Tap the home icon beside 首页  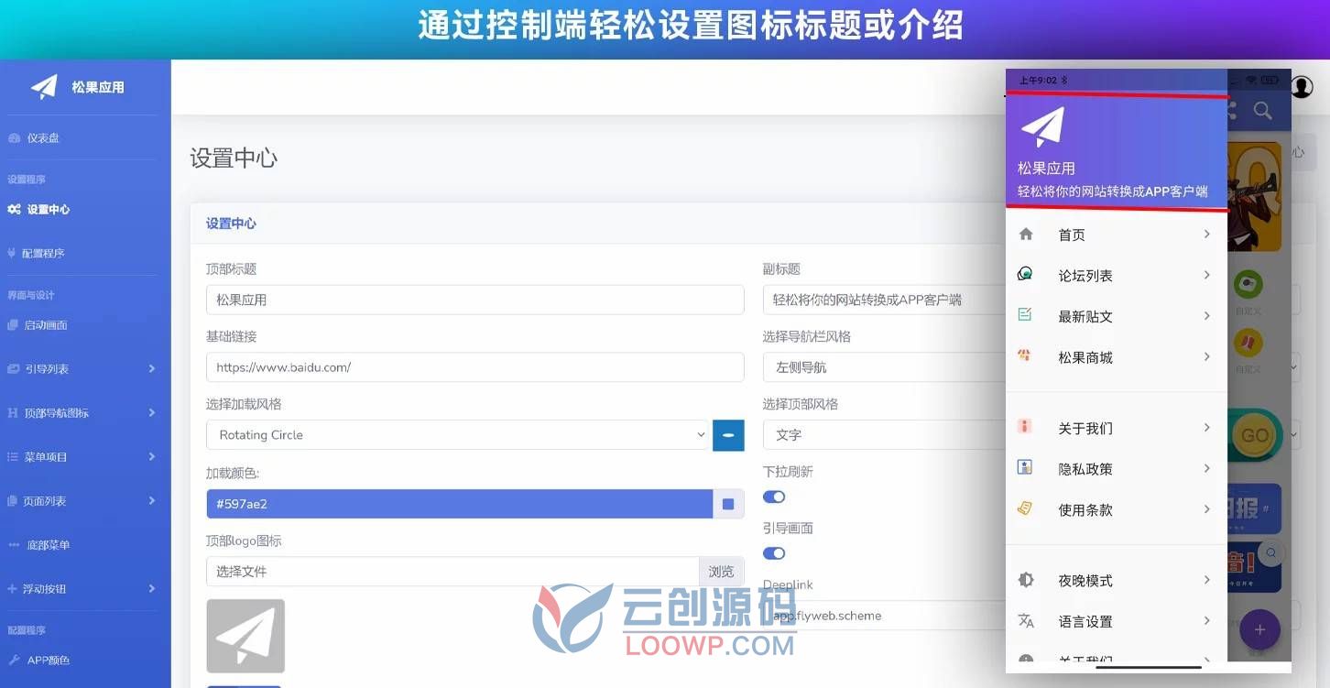point(1026,235)
